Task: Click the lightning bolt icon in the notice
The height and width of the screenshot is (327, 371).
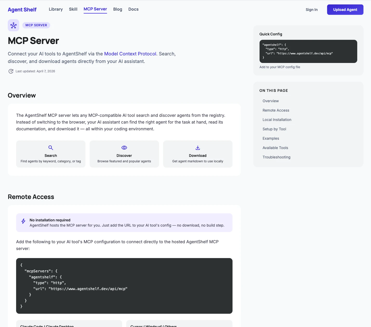Action: (x=23, y=221)
